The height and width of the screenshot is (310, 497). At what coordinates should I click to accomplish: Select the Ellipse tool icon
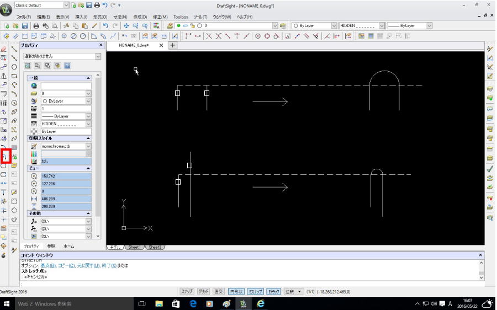(14, 112)
